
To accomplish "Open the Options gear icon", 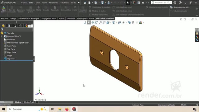I will [143, 3].
